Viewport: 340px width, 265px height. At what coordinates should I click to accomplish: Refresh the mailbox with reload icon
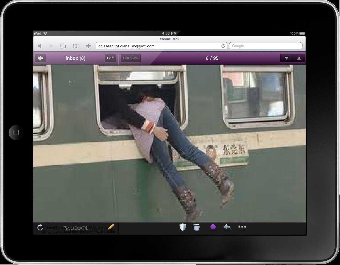pyautogui.click(x=40, y=227)
